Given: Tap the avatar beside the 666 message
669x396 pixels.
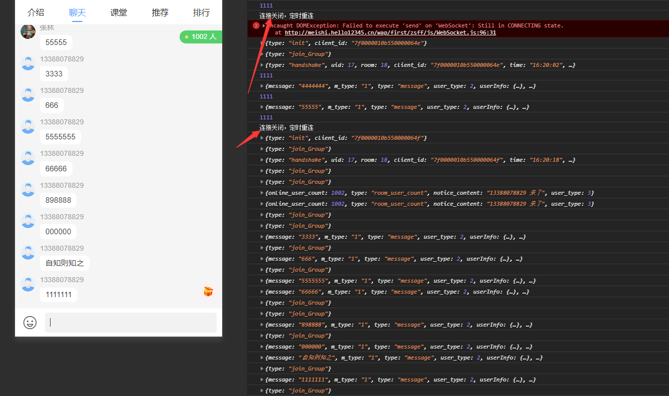Looking at the screenshot, I should point(28,94).
